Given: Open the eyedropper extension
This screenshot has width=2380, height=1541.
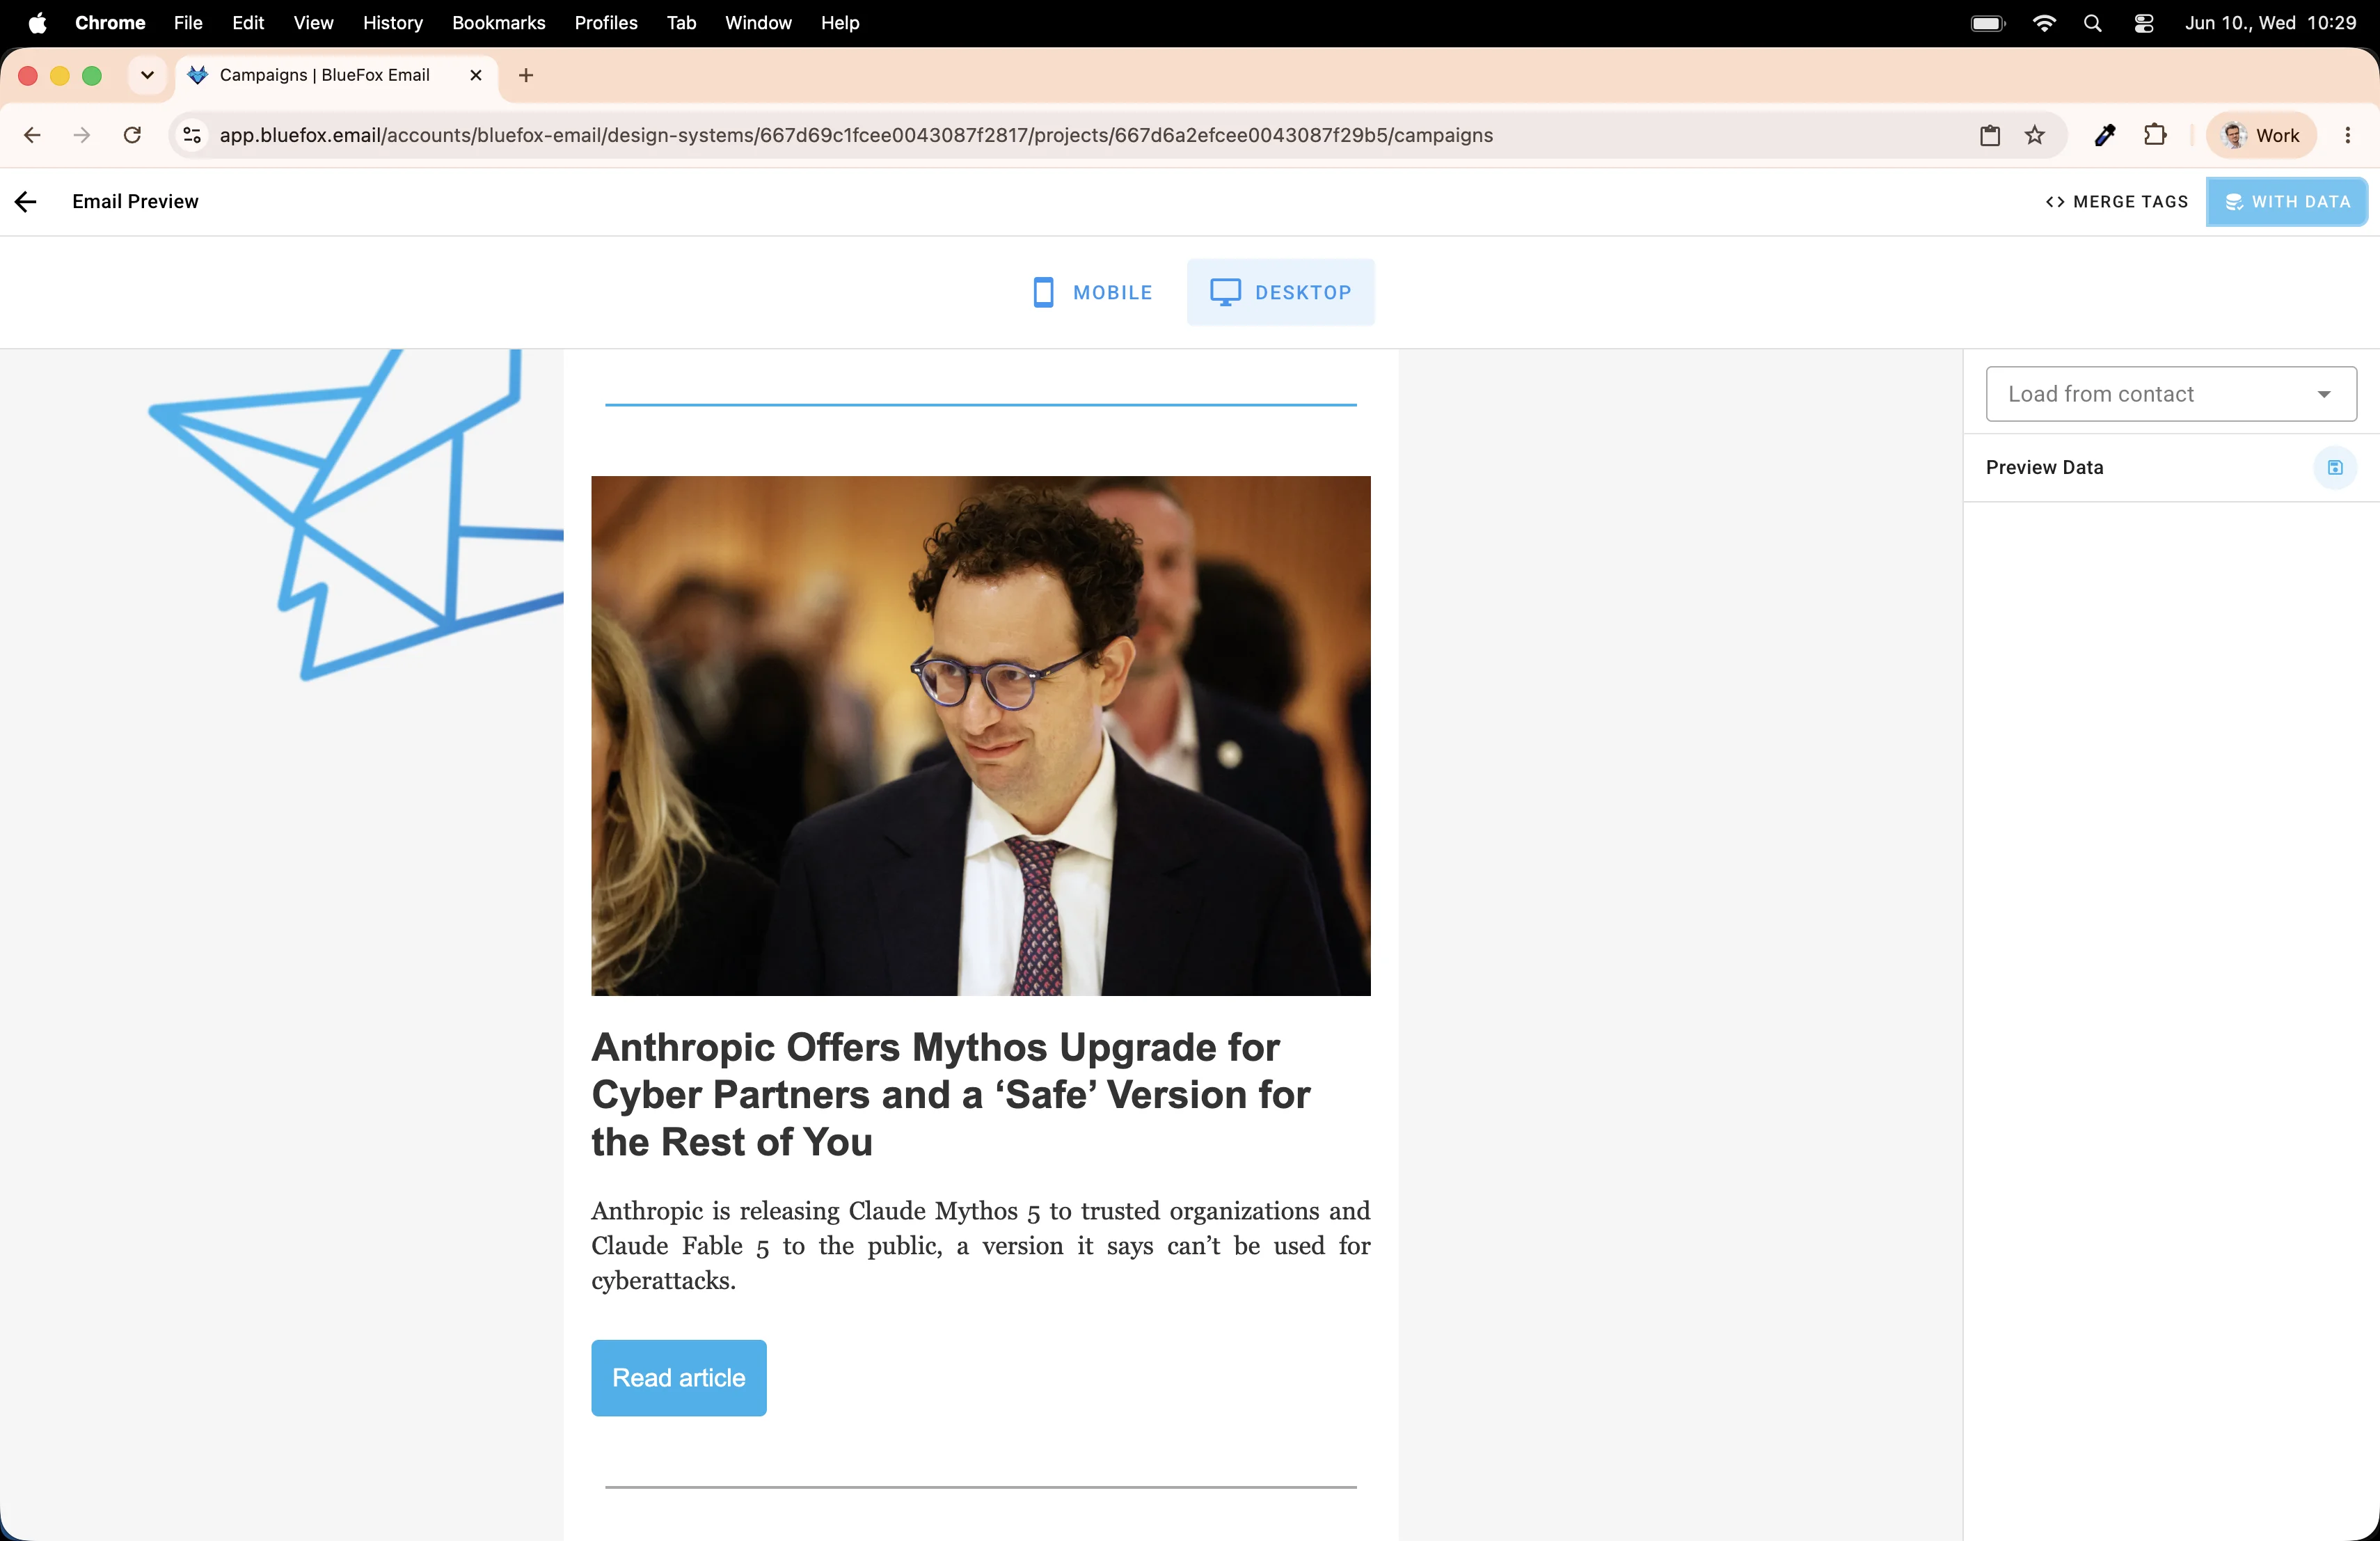Looking at the screenshot, I should pos(2105,135).
